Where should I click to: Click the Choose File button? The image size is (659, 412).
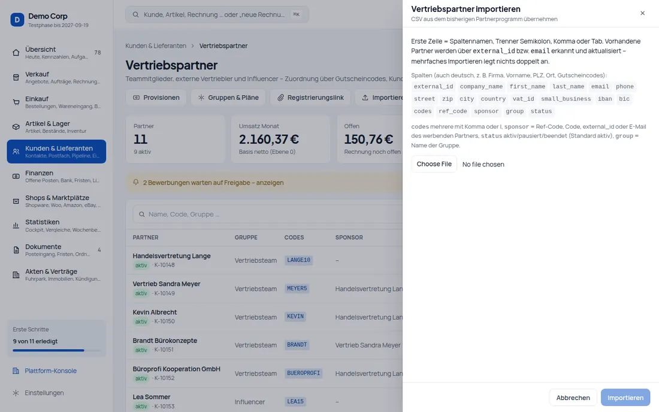[x=434, y=164]
